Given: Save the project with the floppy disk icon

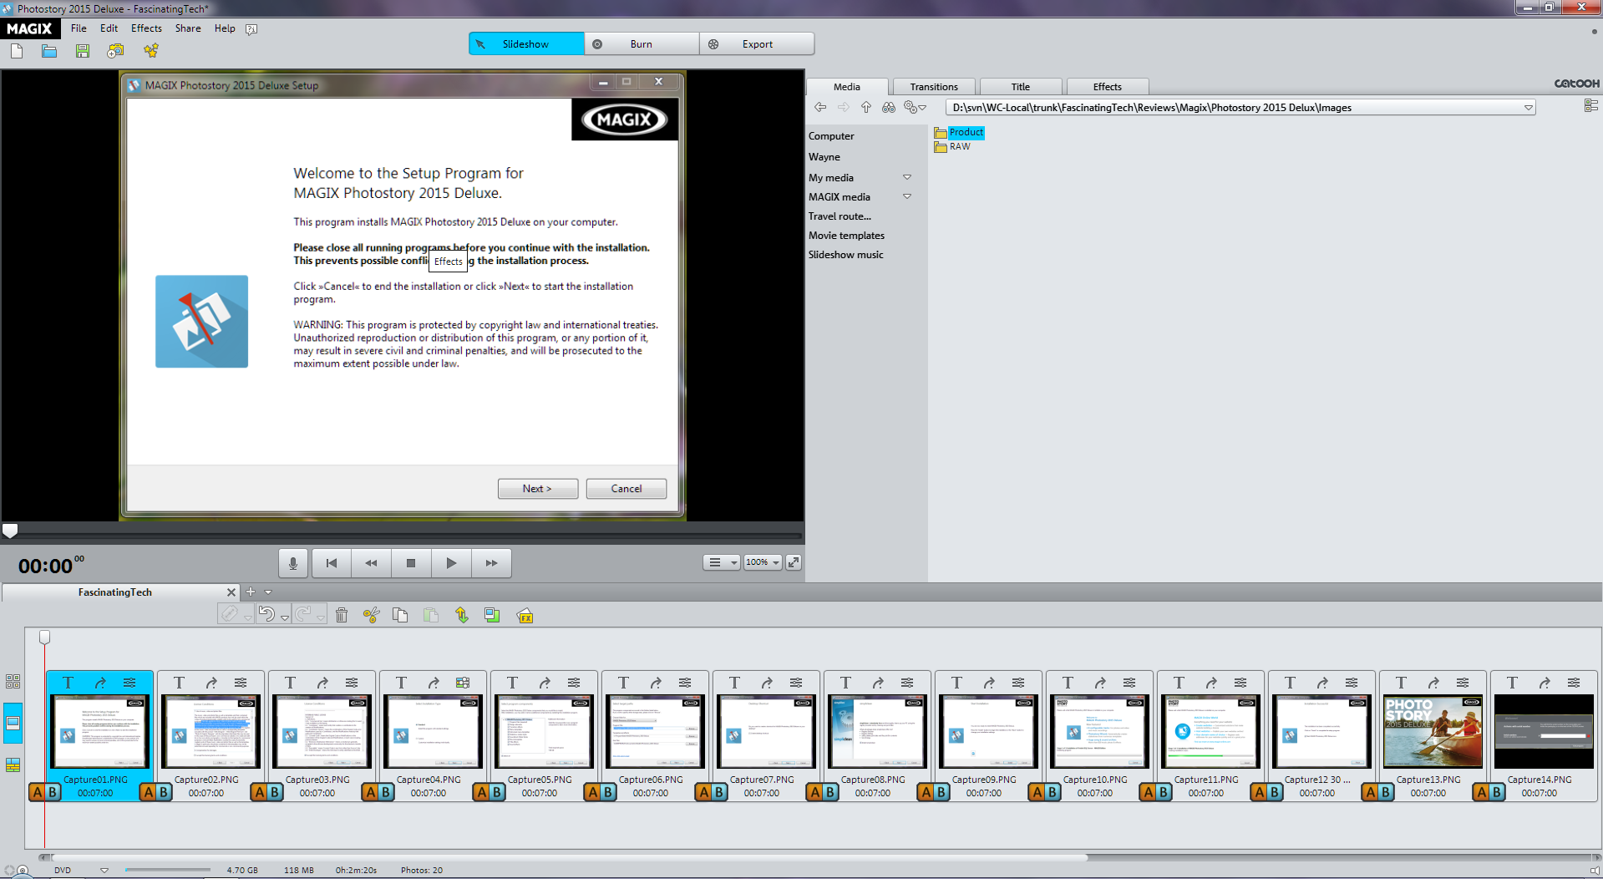Looking at the screenshot, I should coord(82,51).
